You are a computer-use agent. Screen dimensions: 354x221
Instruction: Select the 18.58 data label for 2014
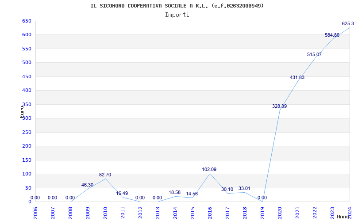[x=174, y=192]
